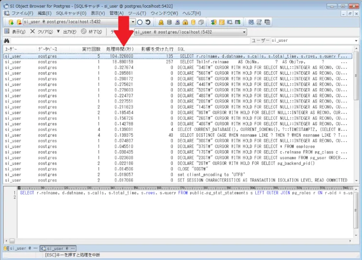Click the yellow cylinder tablespace icon
The width and height of the screenshot is (362, 260).
pyautogui.click(x=193, y=22)
